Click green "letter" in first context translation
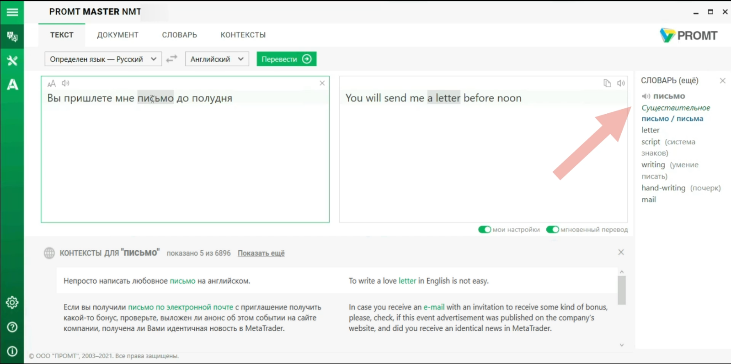731x364 pixels. click(x=407, y=281)
